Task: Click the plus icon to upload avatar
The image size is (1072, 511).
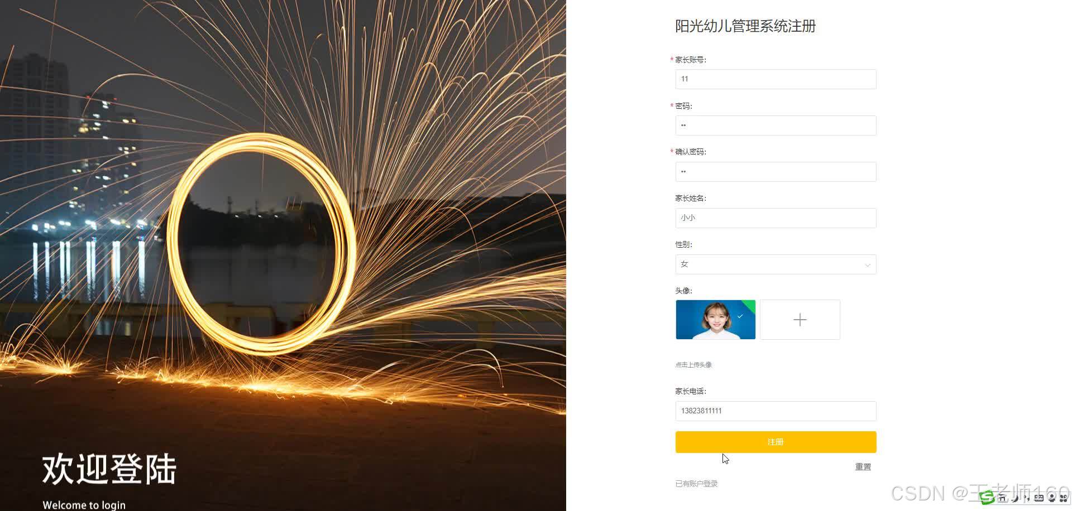Action: coord(800,320)
